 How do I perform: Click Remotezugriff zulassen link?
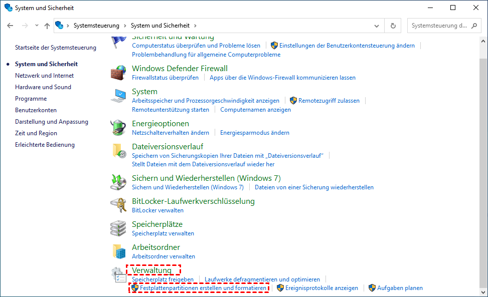tap(329, 101)
